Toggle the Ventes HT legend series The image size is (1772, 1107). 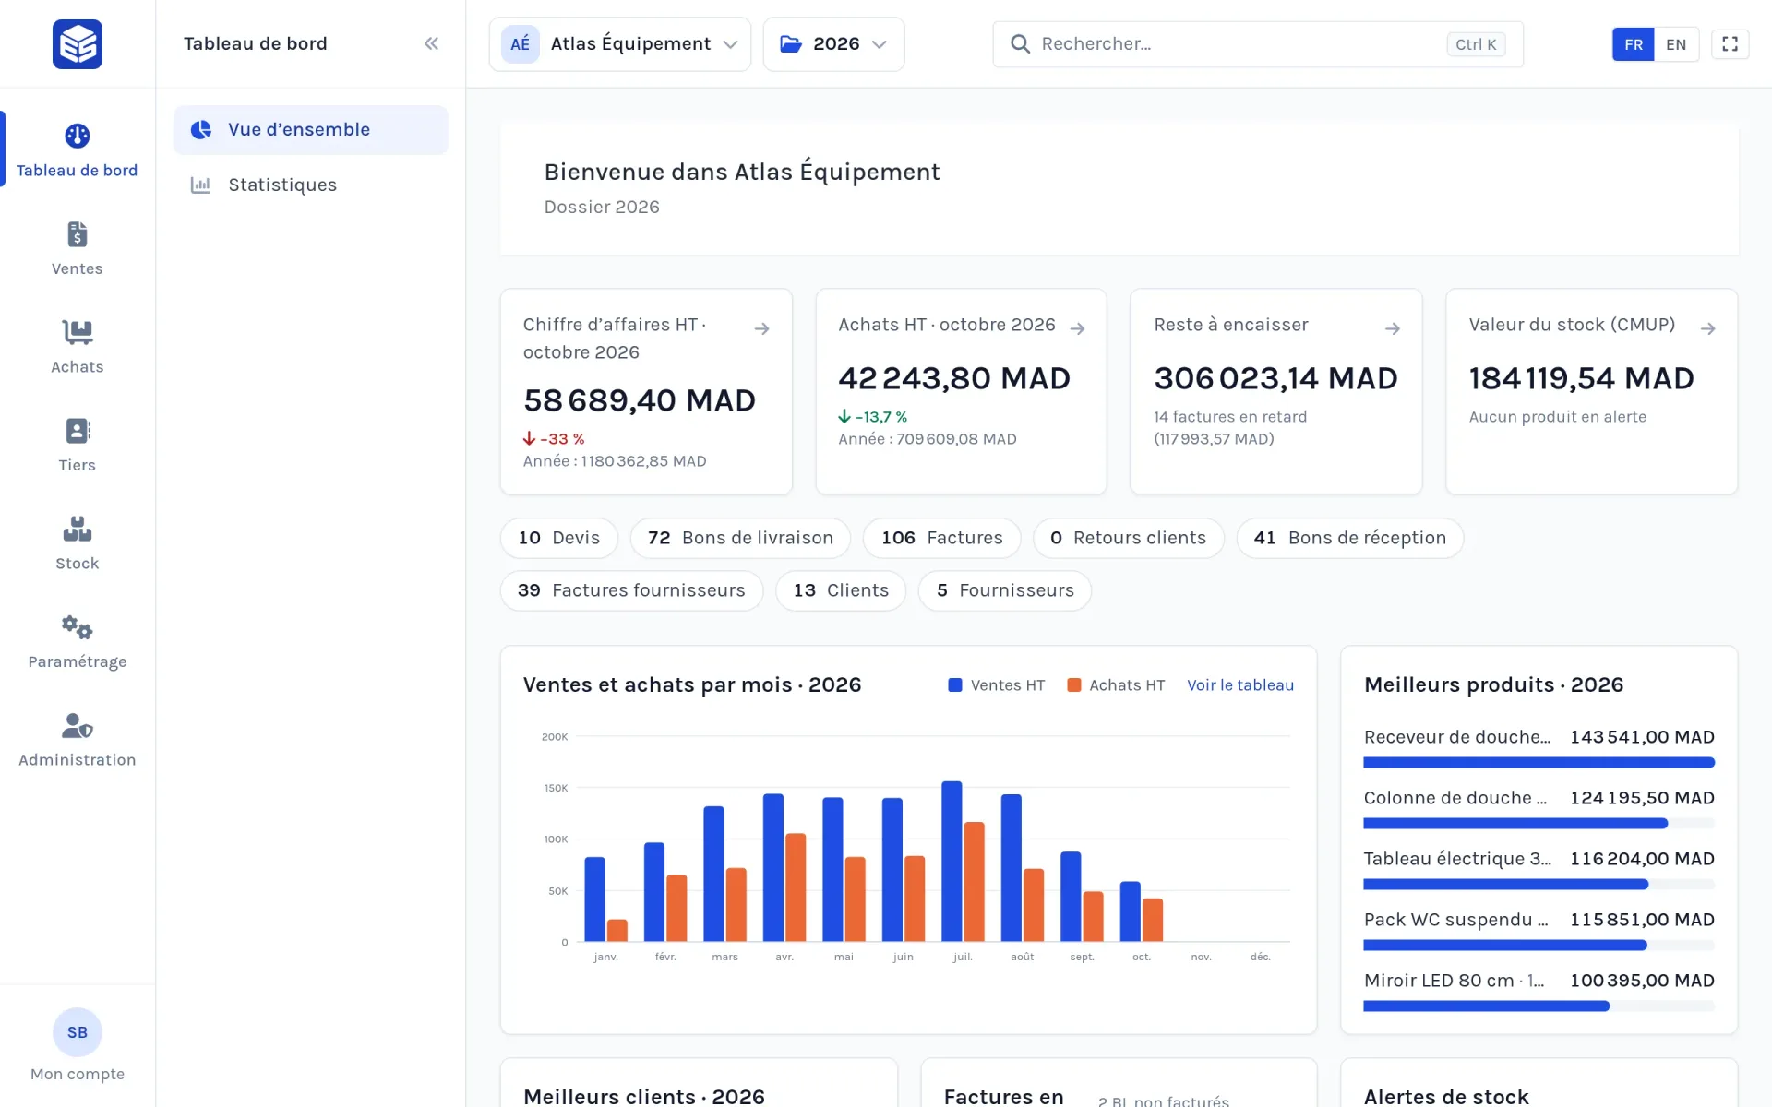[x=997, y=685]
